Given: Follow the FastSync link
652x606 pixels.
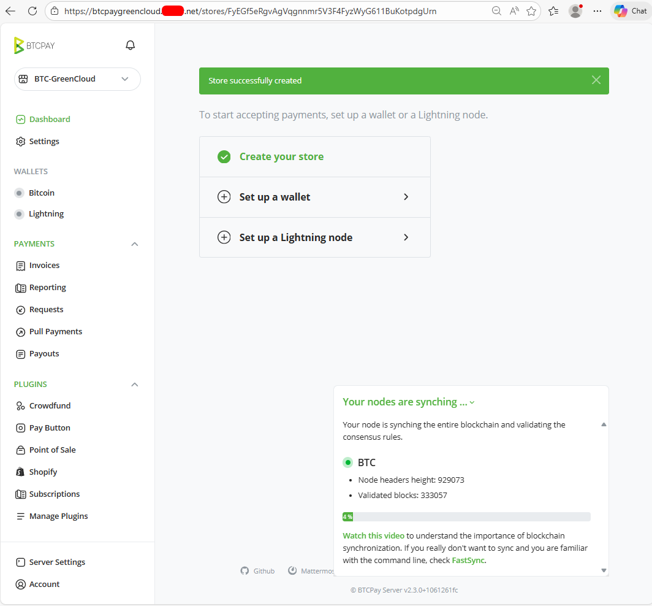Looking at the screenshot, I should (x=468, y=560).
